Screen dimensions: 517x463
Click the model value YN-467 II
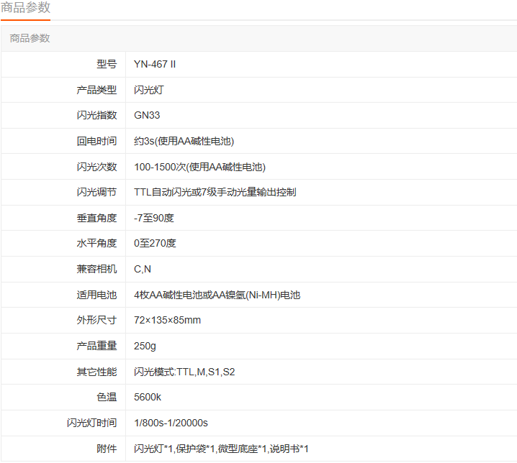pos(155,64)
